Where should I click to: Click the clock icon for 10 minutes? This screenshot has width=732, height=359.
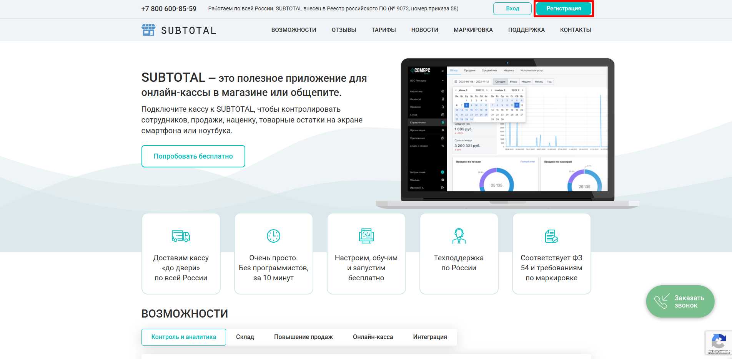pos(273,236)
